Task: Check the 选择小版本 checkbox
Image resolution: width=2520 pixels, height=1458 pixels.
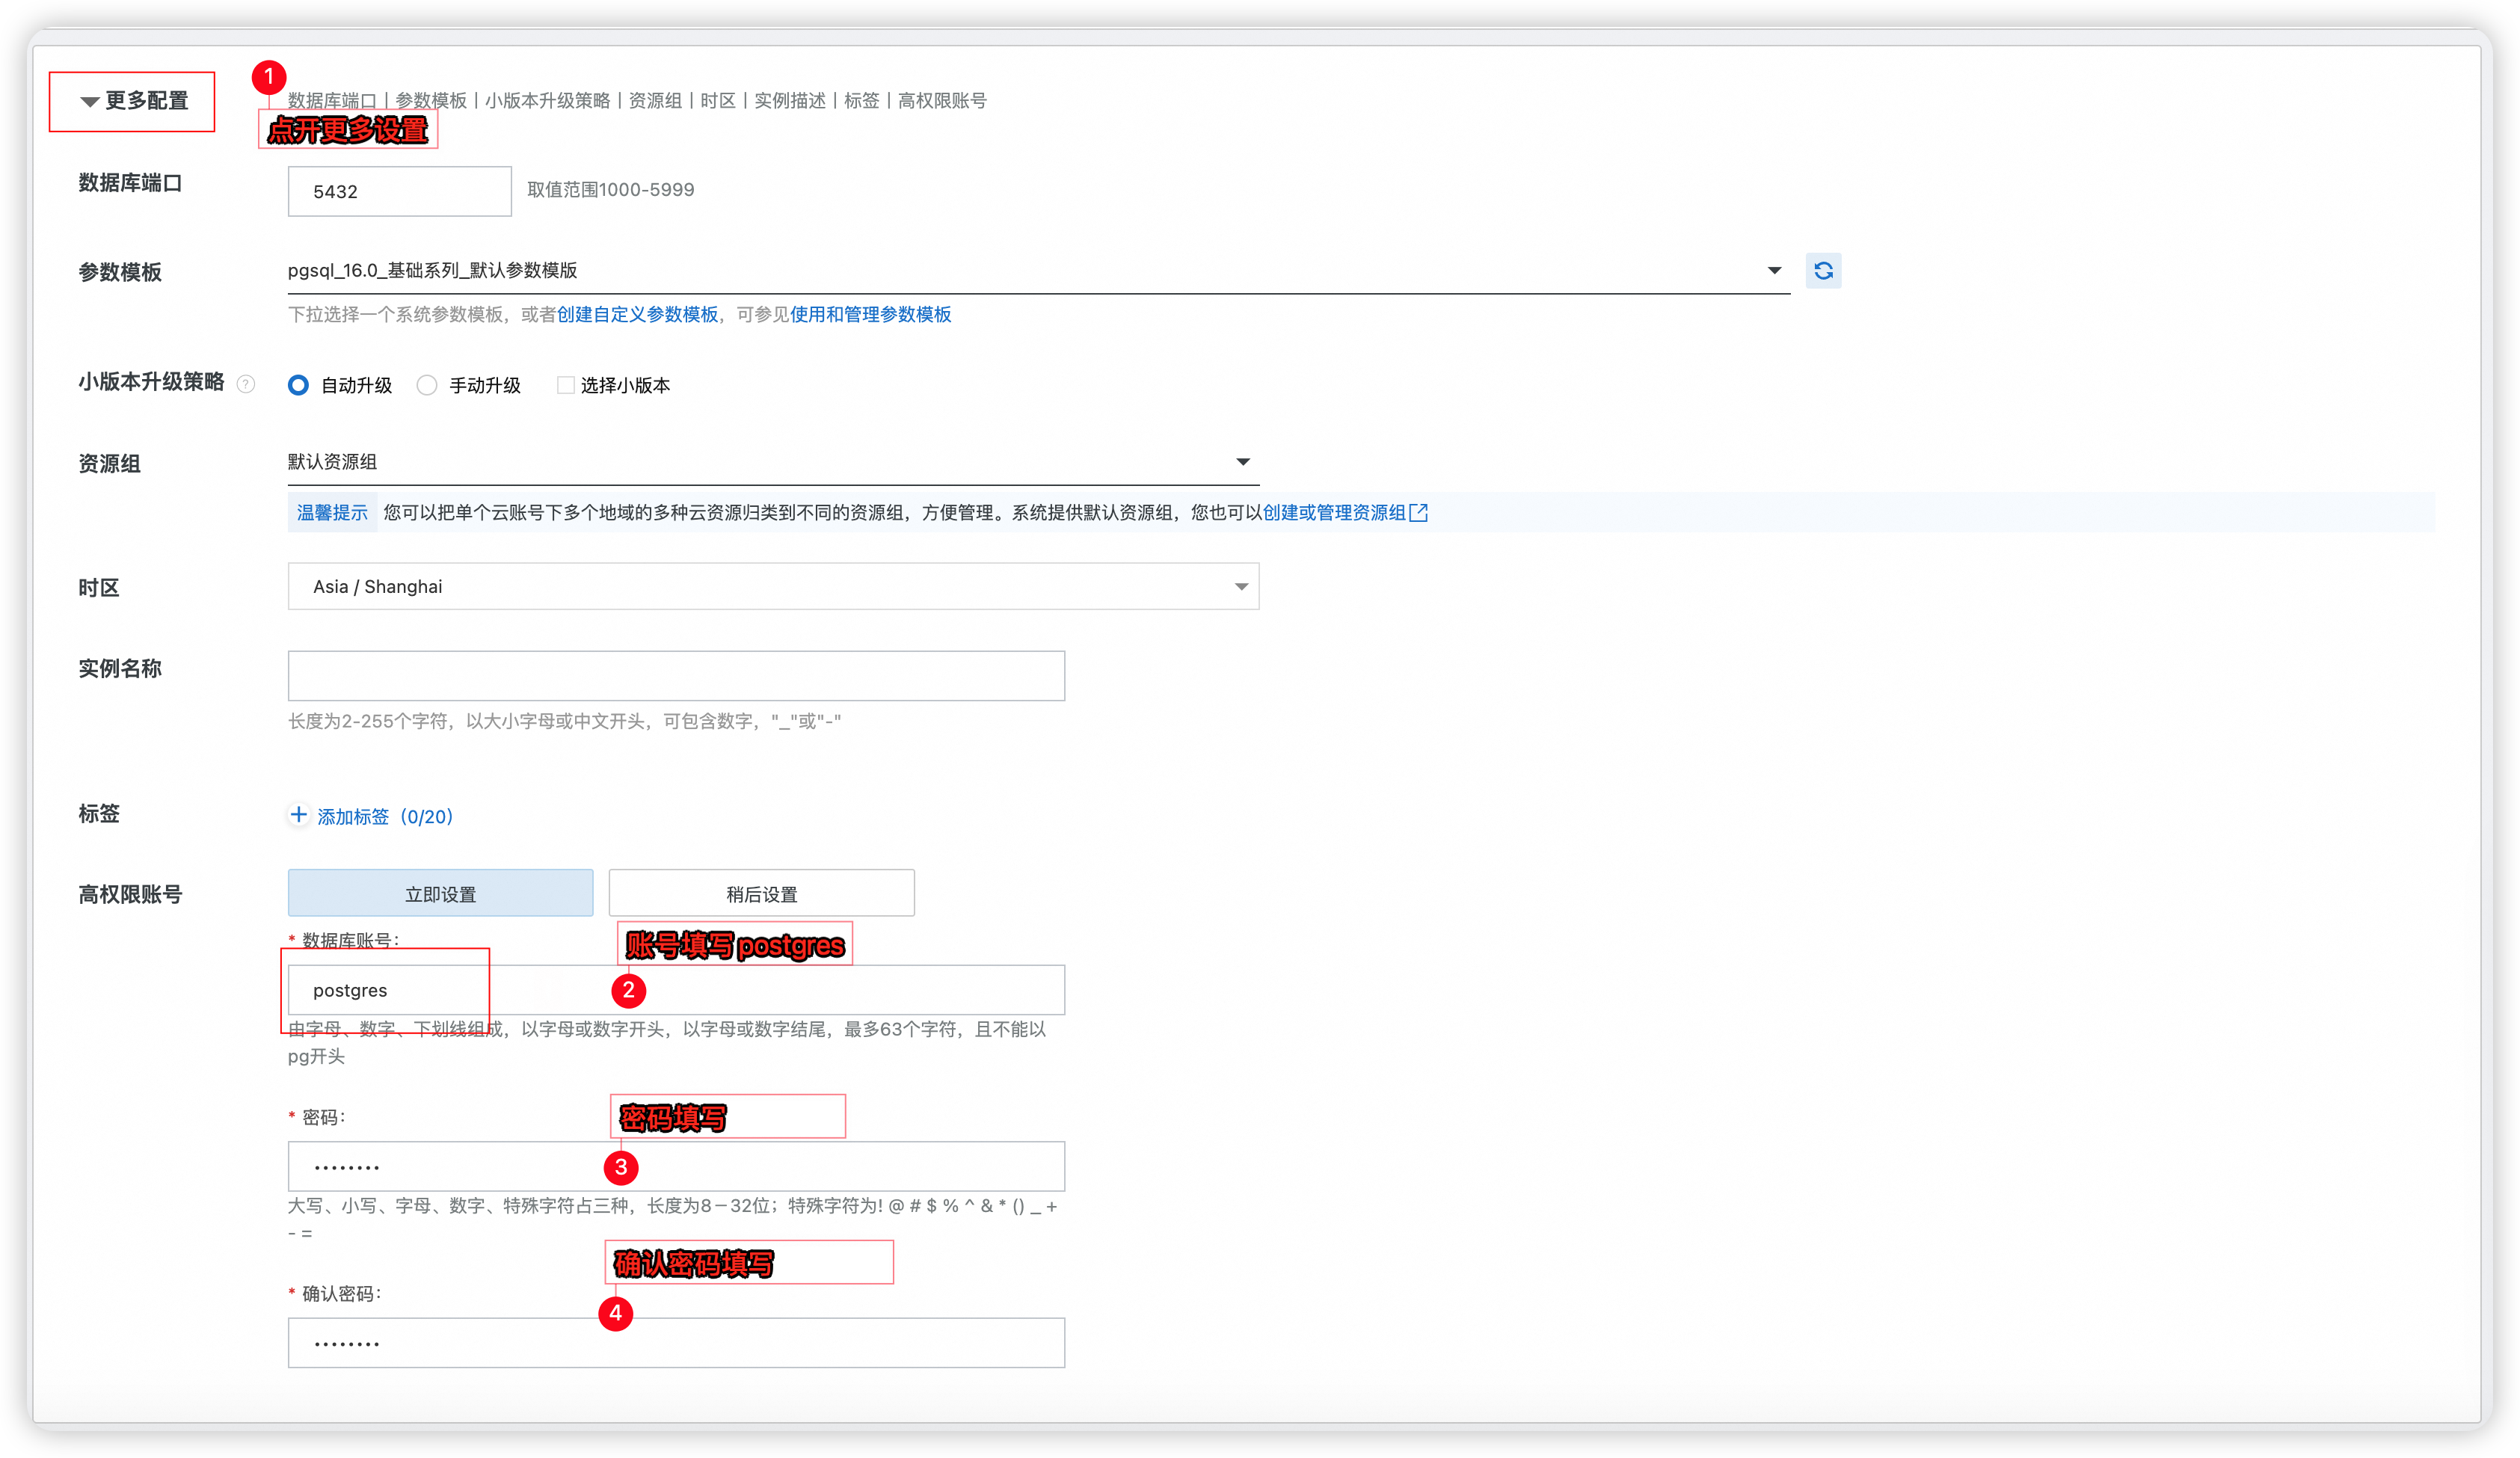Action: [x=565, y=385]
